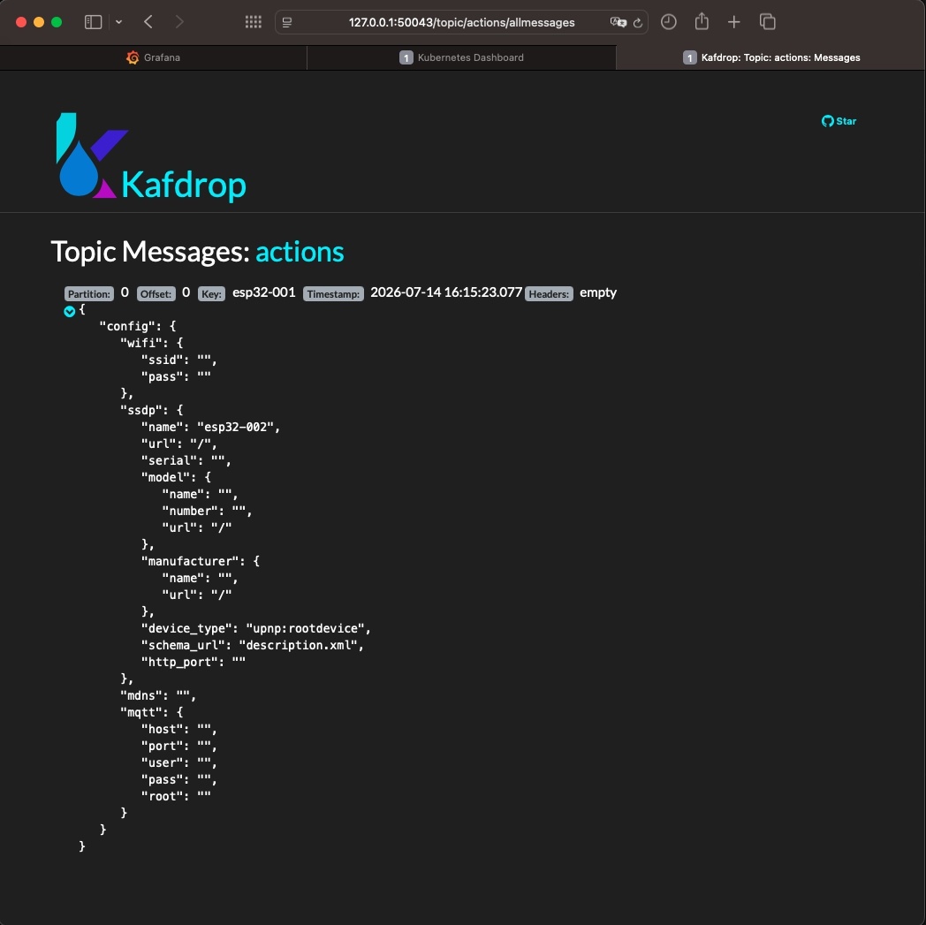Open the actions topic link in heading
Viewport: 926px width, 925px height.
[300, 252]
